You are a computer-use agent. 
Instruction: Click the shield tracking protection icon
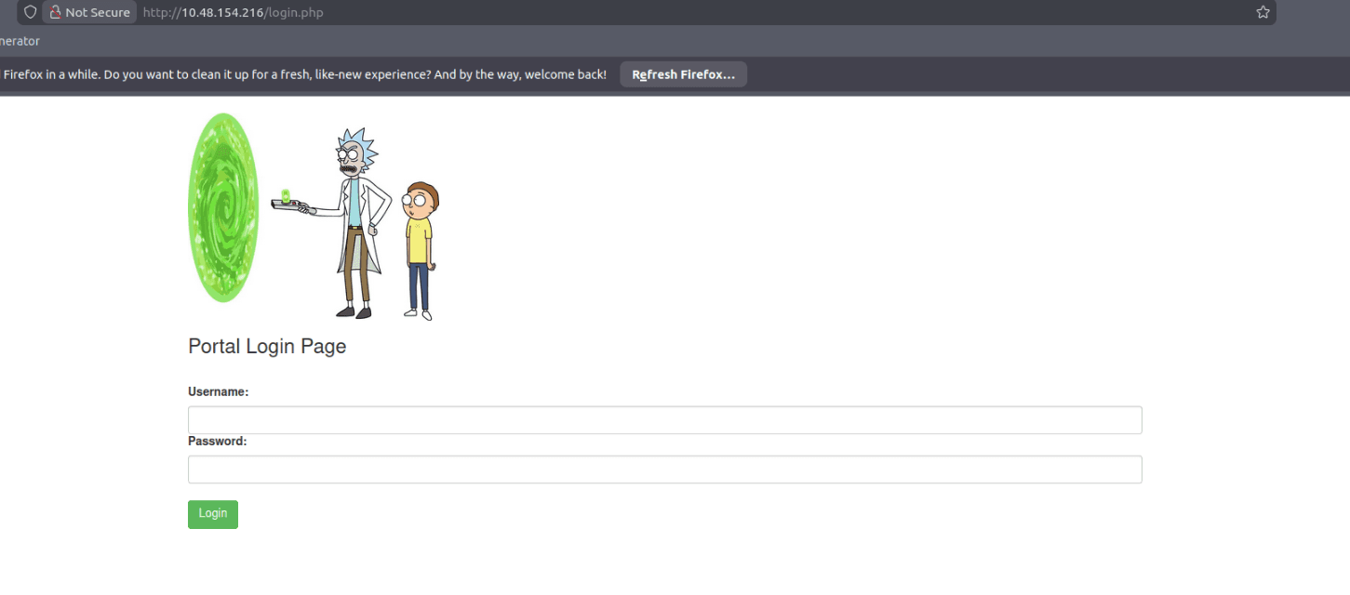pyautogui.click(x=30, y=12)
